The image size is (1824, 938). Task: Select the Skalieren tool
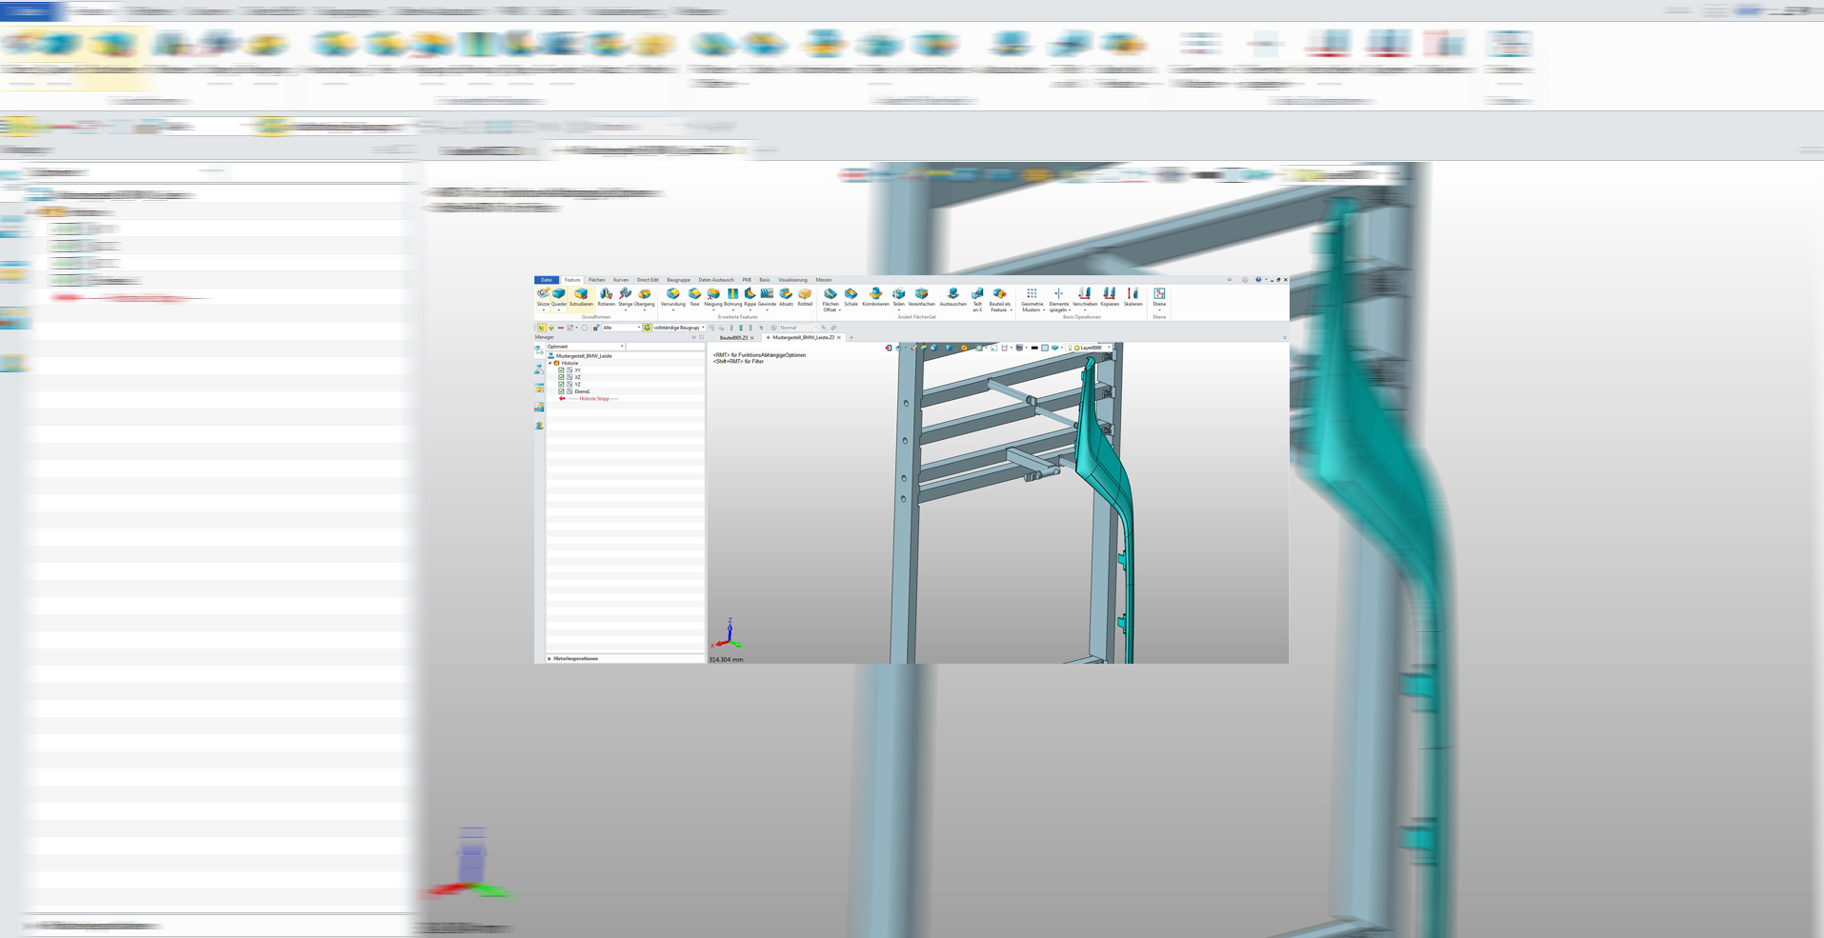pos(1132,297)
